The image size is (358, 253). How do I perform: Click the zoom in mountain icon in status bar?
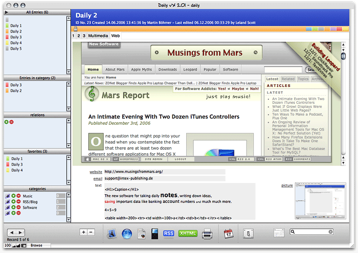18,245
